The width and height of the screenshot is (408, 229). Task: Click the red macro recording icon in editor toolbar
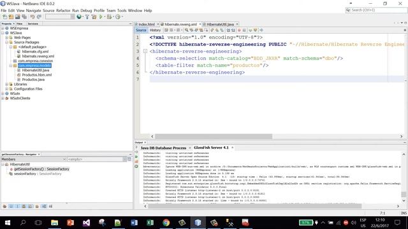[x=239, y=30]
